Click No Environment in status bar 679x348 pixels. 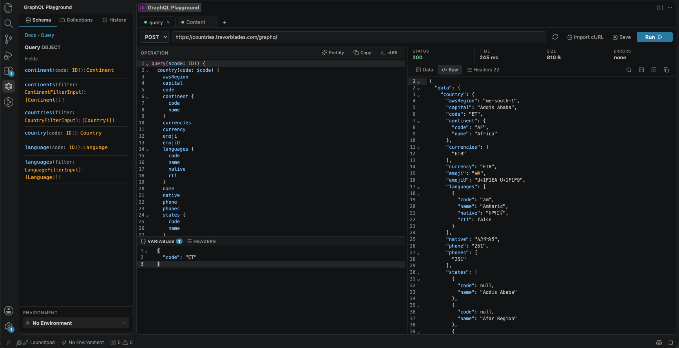[x=83, y=343]
